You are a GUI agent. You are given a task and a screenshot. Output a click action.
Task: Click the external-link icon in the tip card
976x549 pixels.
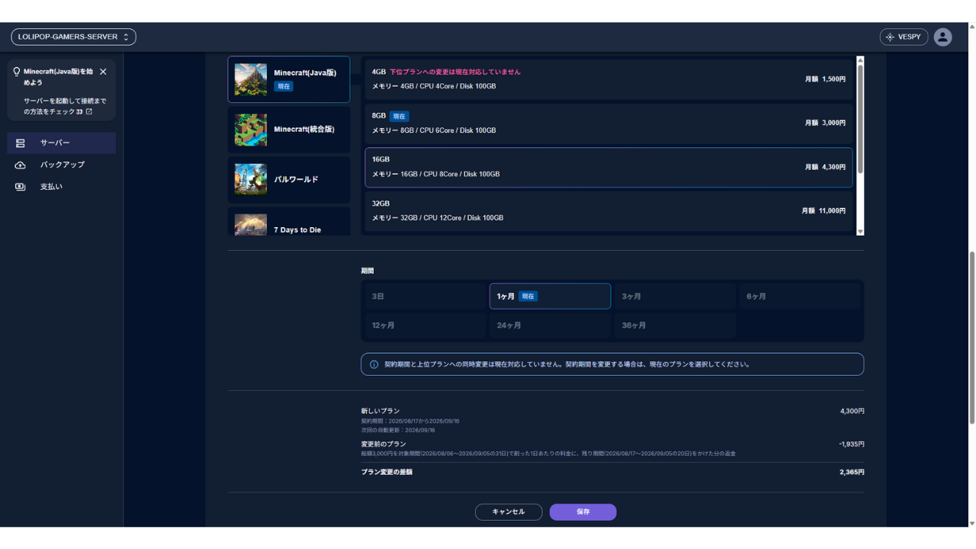click(x=88, y=111)
